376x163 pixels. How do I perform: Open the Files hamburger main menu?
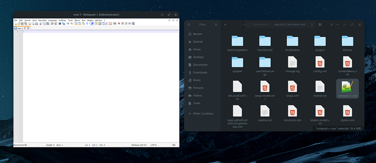pos(216,25)
